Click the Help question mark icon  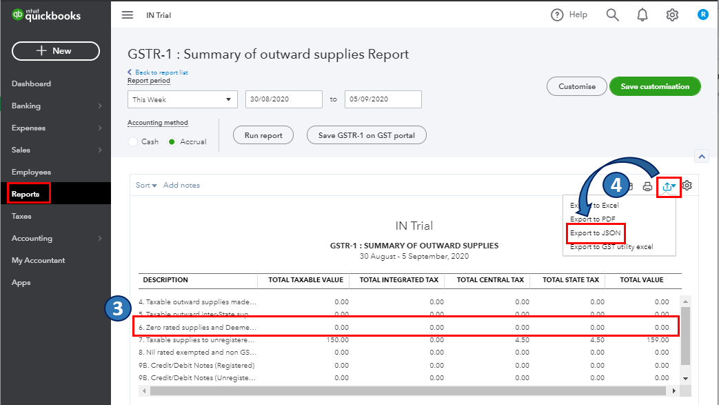pos(557,15)
